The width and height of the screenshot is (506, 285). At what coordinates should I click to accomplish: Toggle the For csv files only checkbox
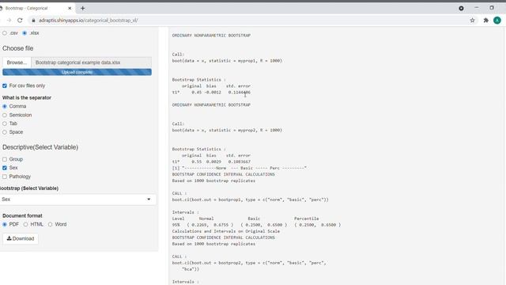[x=5, y=85]
